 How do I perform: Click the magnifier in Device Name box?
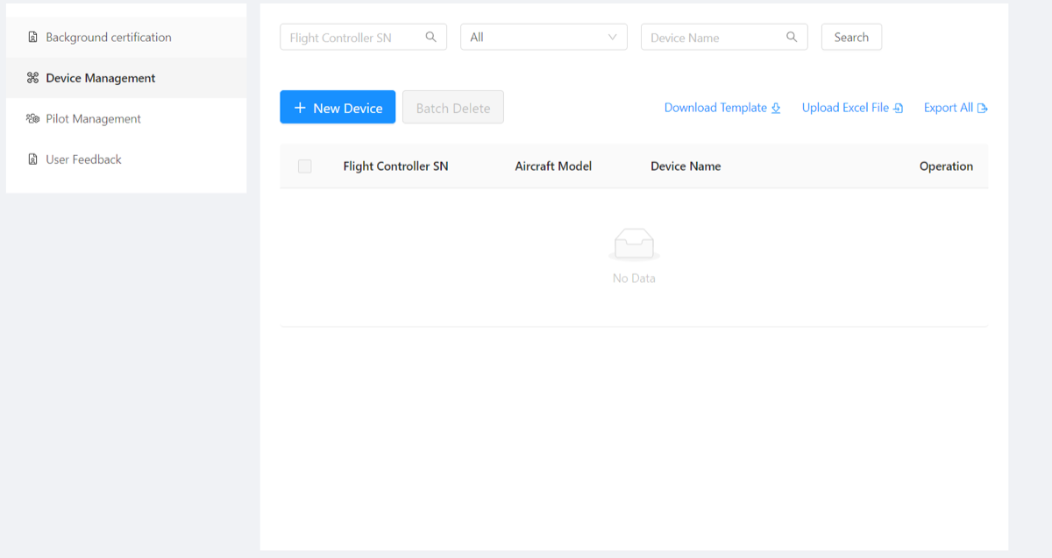coord(792,37)
